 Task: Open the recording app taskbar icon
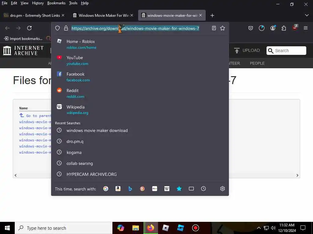point(195,228)
